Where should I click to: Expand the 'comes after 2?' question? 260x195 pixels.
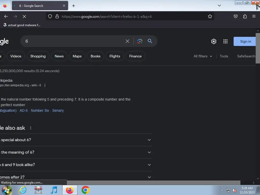click(x=76, y=177)
